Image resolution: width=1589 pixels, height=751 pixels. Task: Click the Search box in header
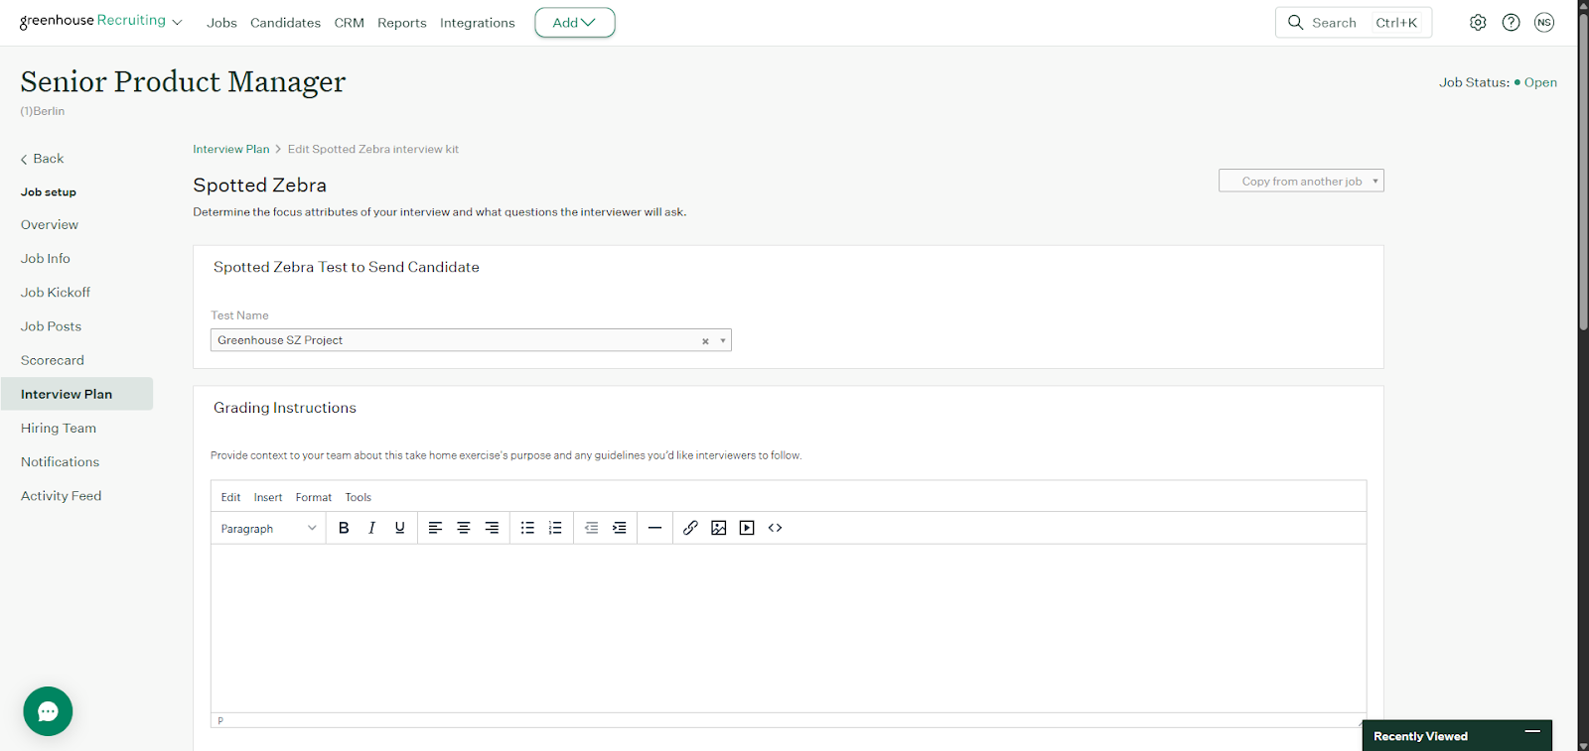pos(1353,23)
